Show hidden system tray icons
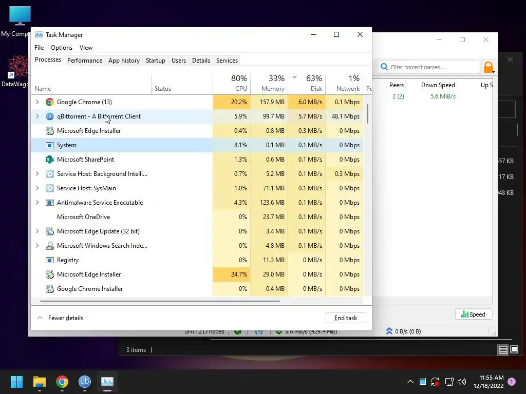The width and height of the screenshot is (526, 394). click(x=410, y=382)
